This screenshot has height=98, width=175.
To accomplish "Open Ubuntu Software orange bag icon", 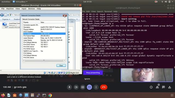I will click(x=15, y=95).
